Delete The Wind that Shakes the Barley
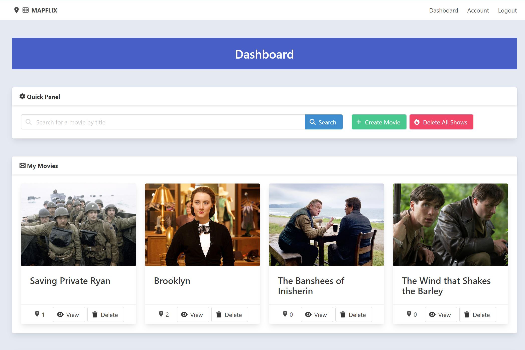525x350 pixels. (x=478, y=314)
